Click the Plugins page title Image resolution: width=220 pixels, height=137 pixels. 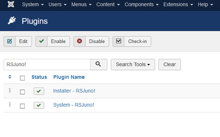click(35, 21)
